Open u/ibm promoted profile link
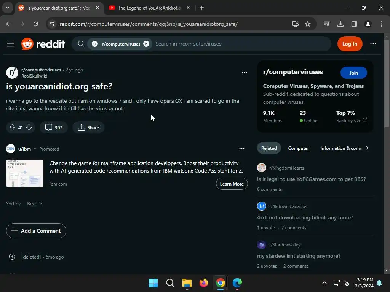This screenshot has width=390, height=292. click(x=24, y=149)
